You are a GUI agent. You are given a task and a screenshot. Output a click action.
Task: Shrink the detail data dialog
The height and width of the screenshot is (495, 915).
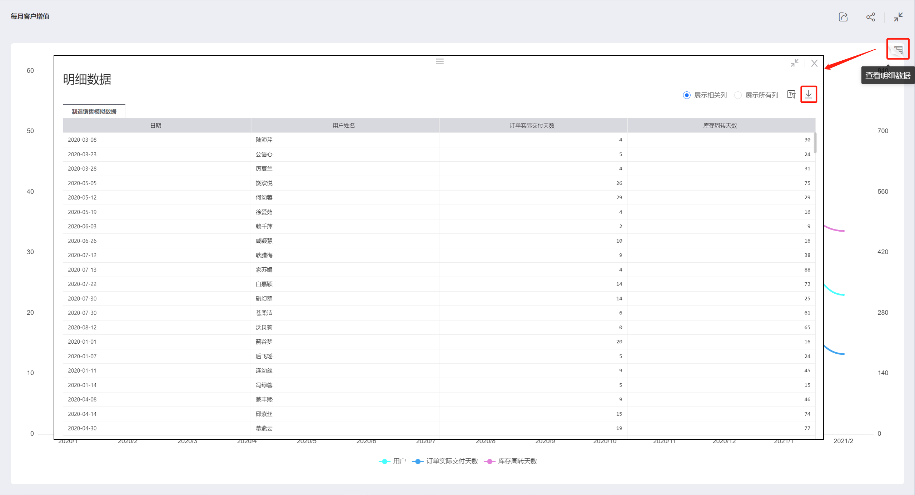(794, 63)
